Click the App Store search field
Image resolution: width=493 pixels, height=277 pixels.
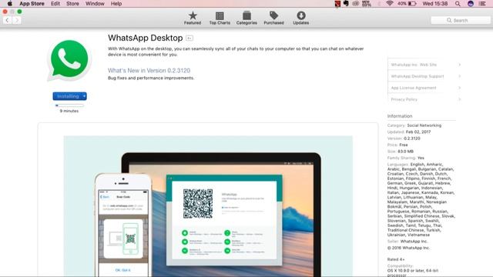461,20
